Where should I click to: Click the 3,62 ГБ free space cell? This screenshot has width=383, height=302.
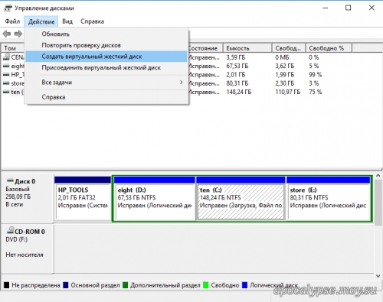click(284, 66)
